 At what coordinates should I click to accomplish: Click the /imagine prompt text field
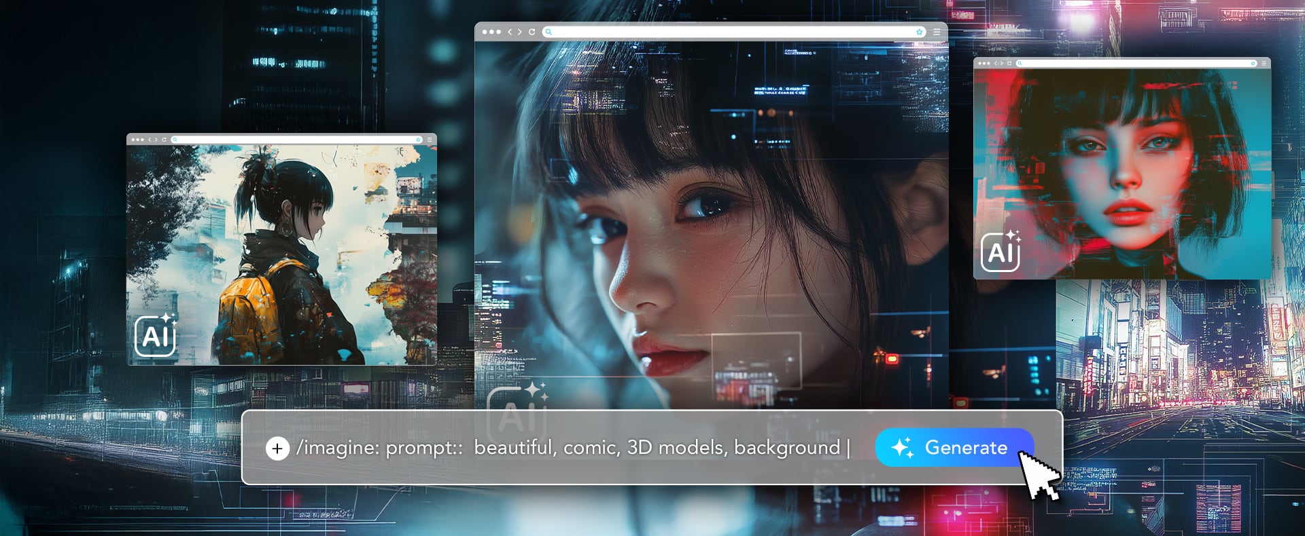click(571, 448)
